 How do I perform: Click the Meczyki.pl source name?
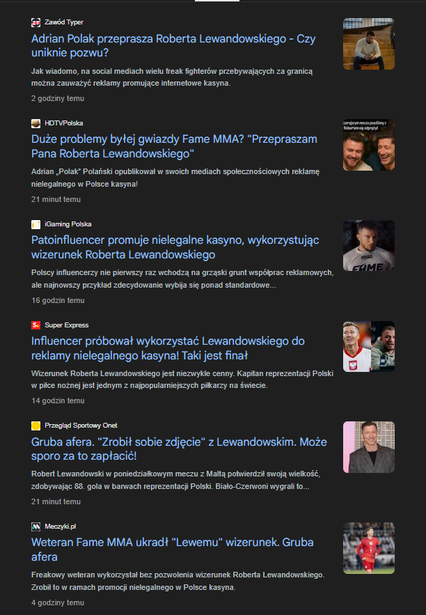(61, 527)
